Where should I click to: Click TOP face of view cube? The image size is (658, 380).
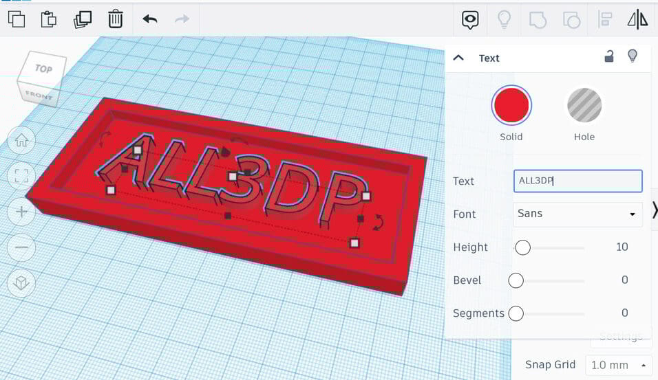(43, 69)
